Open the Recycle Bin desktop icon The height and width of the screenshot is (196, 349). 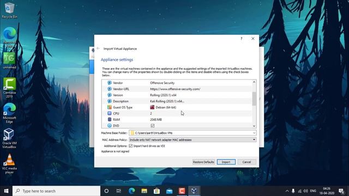pos(9,10)
